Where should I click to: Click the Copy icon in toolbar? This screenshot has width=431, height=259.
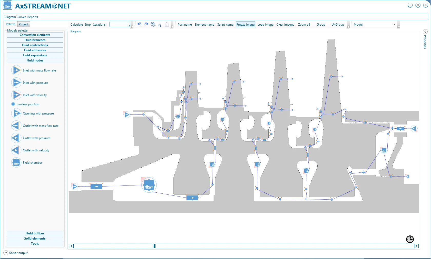point(153,24)
